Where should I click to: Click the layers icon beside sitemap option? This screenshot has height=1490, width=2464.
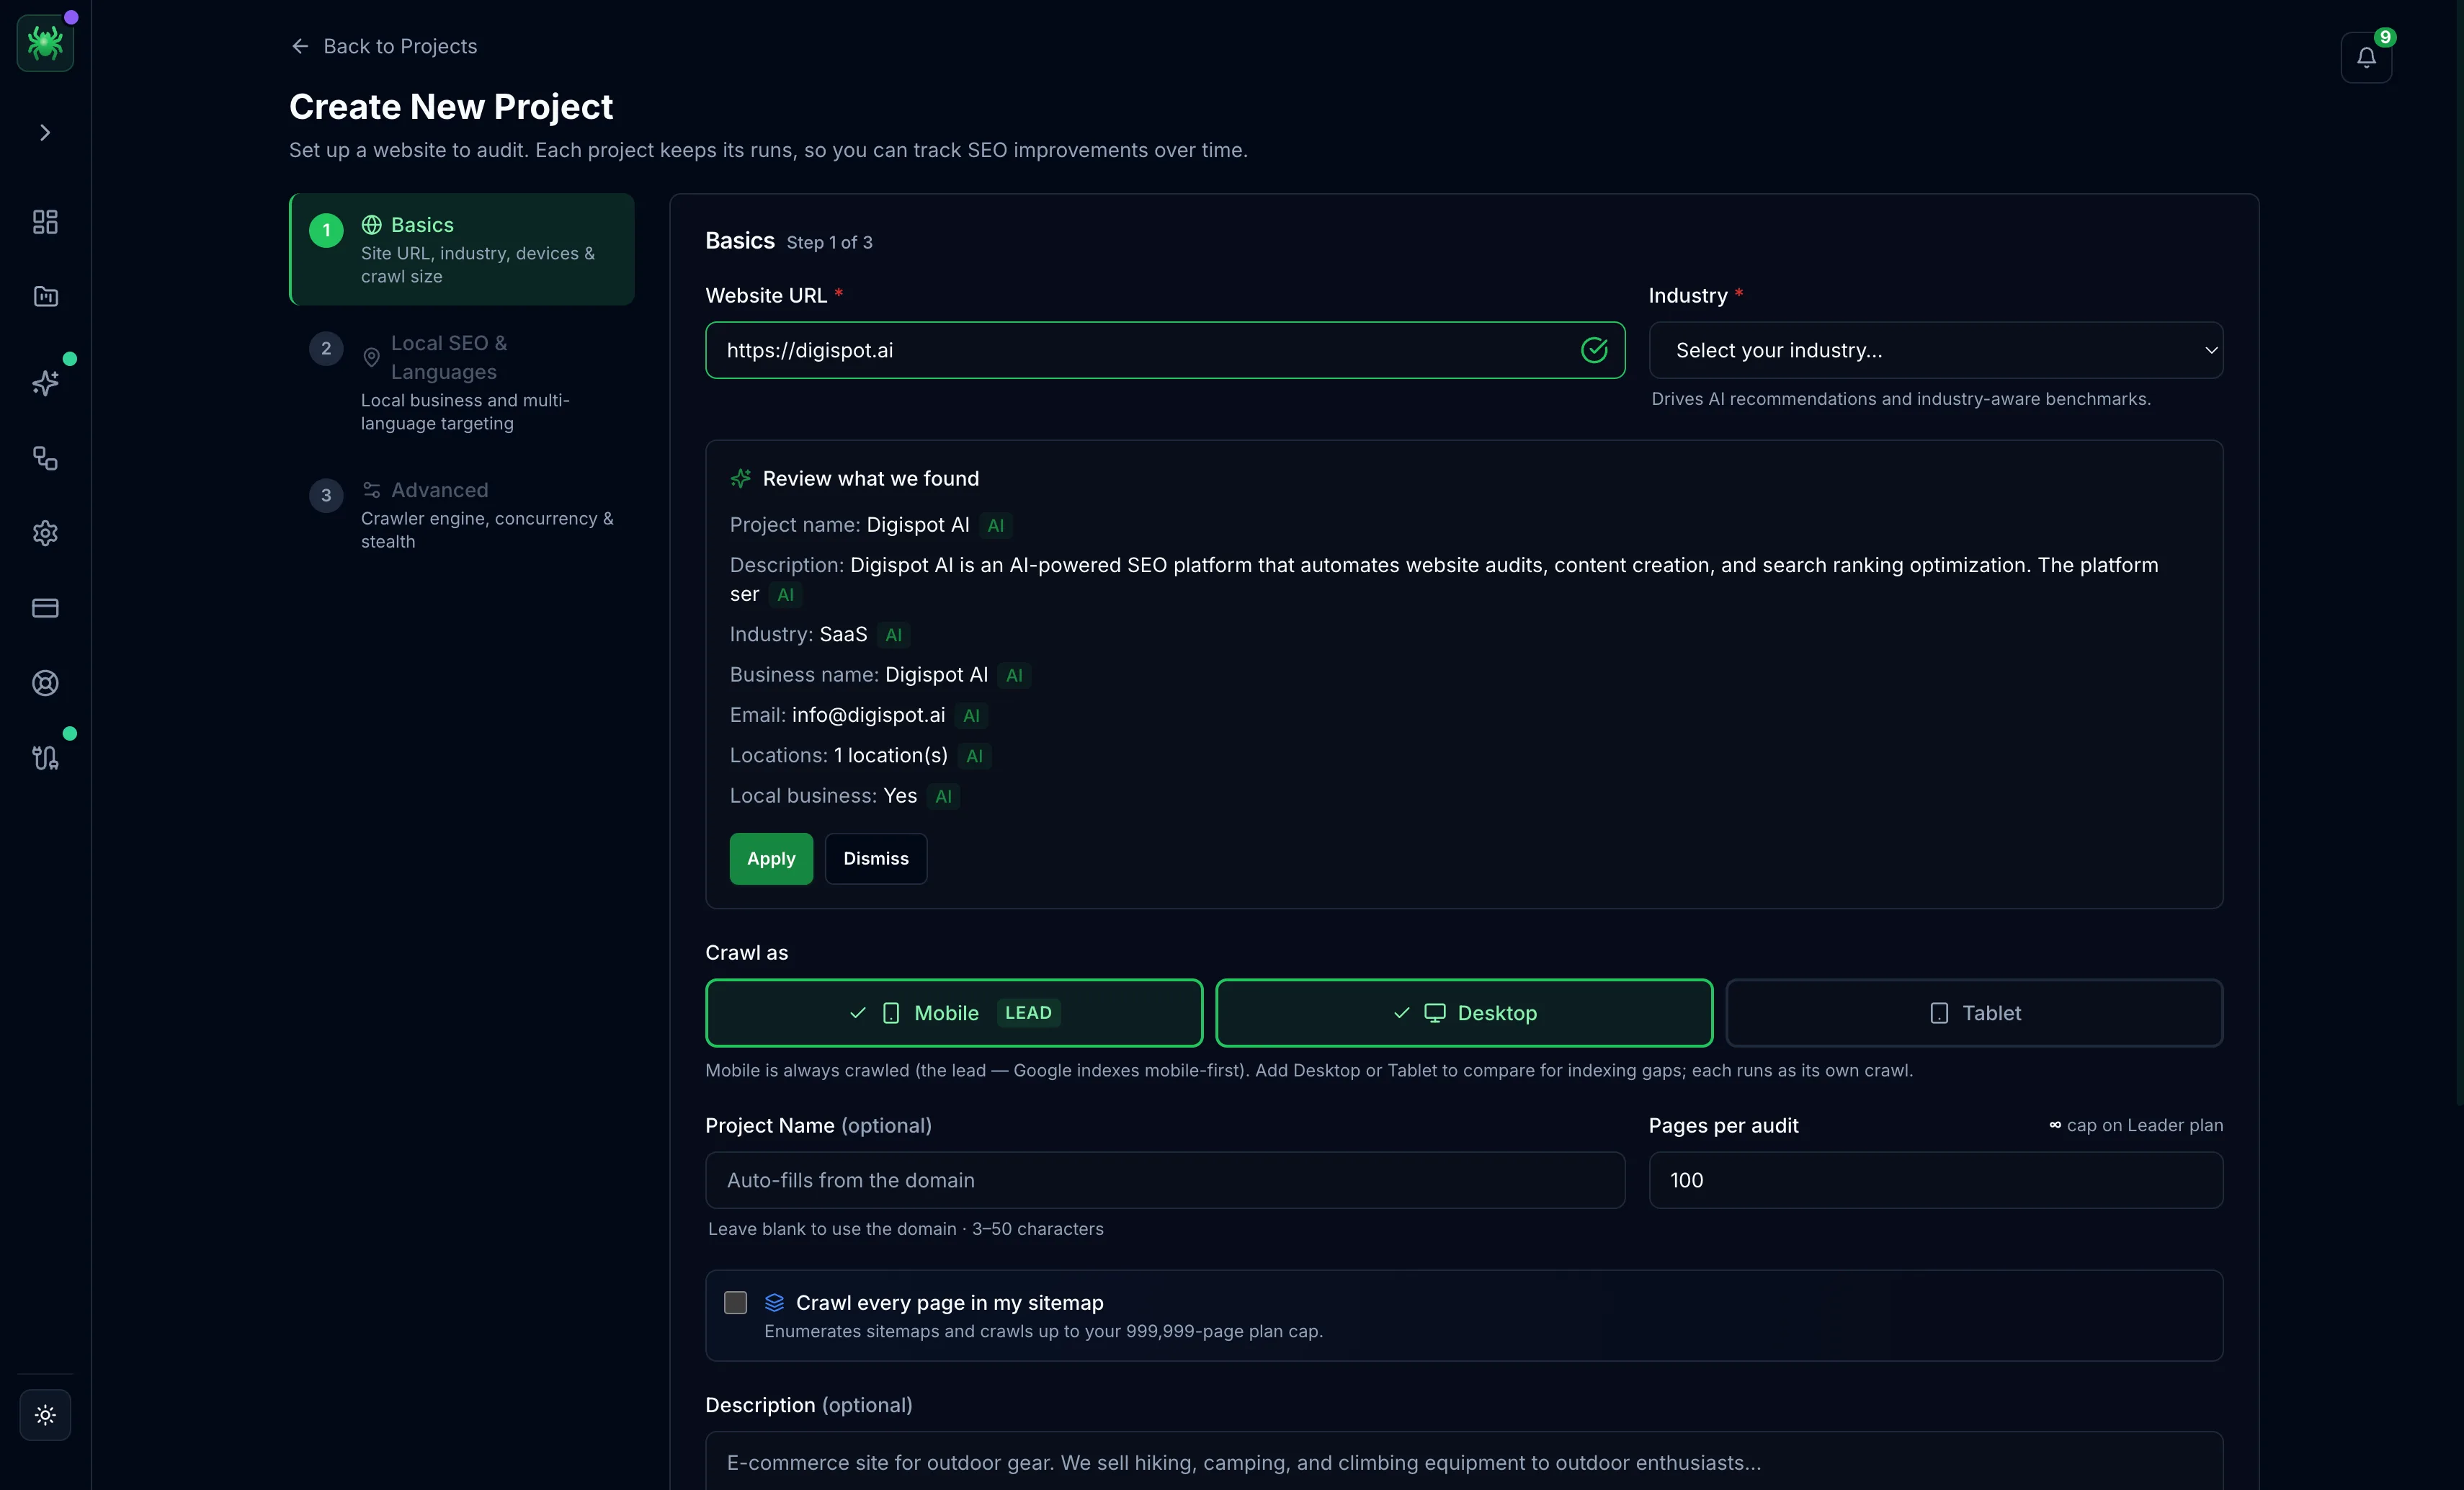tap(775, 1303)
